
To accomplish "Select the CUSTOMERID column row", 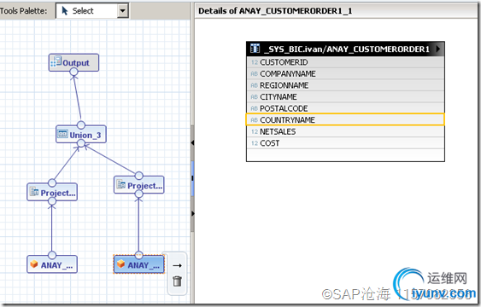I will (x=345, y=62).
